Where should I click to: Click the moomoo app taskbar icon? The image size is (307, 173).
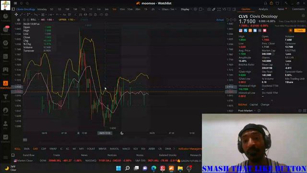coord(171,168)
